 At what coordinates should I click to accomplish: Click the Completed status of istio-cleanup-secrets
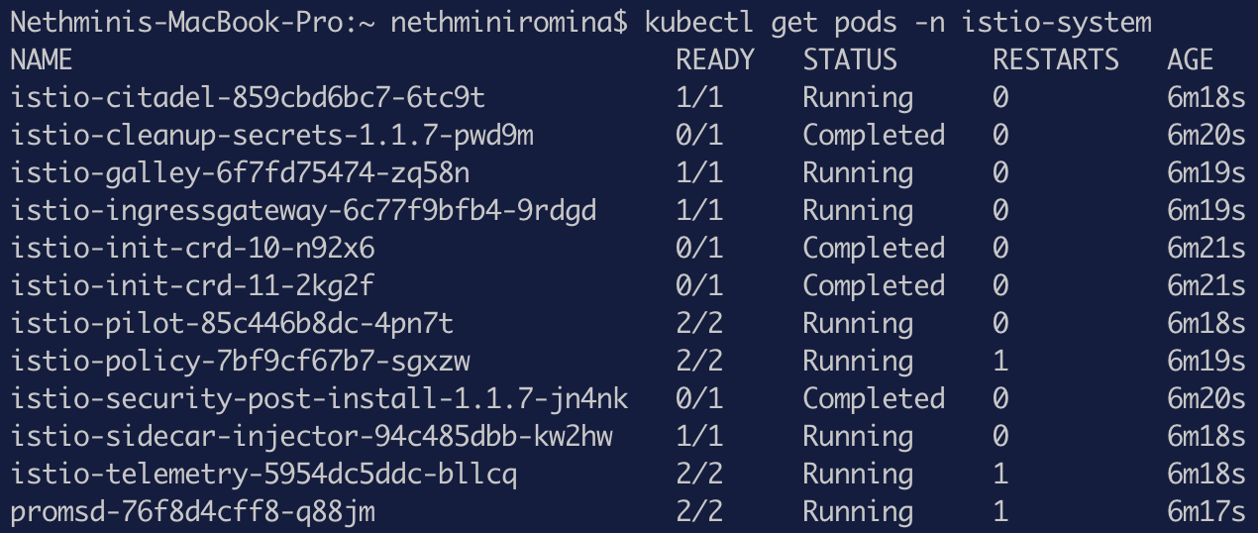pyautogui.click(x=874, y=136)
